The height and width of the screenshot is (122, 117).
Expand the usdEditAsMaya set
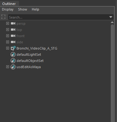pos(7,67)
